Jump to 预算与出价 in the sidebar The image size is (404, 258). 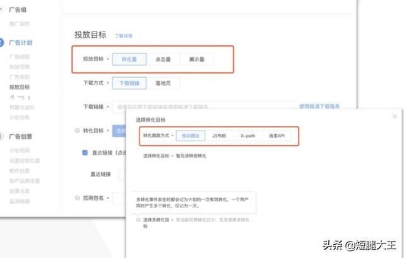pyautogui.click(x=22, y=107)
